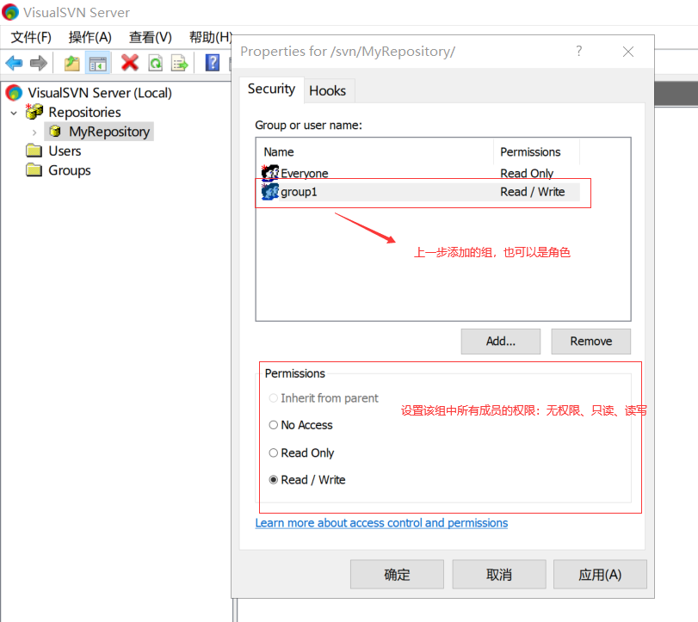Click the Remove button
The width and height of the screenshot is (698, 622).
590,342
